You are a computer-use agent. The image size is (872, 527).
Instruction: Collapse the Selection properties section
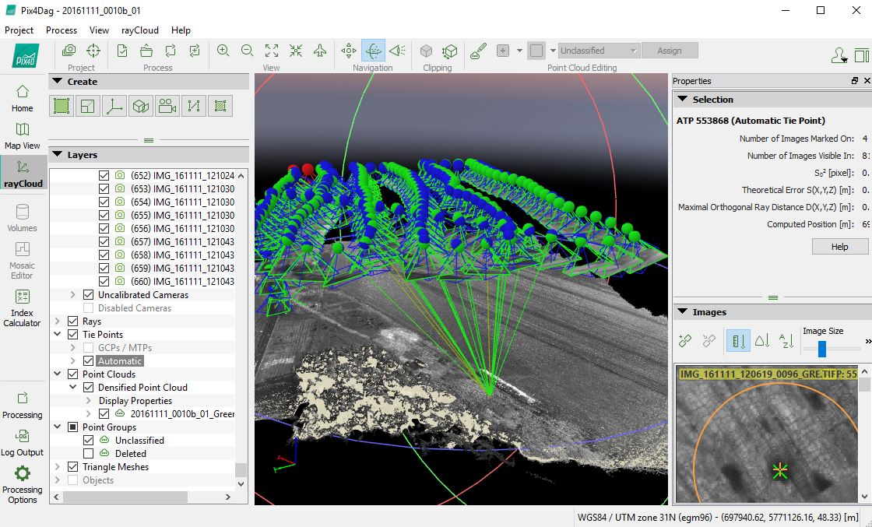682,99
